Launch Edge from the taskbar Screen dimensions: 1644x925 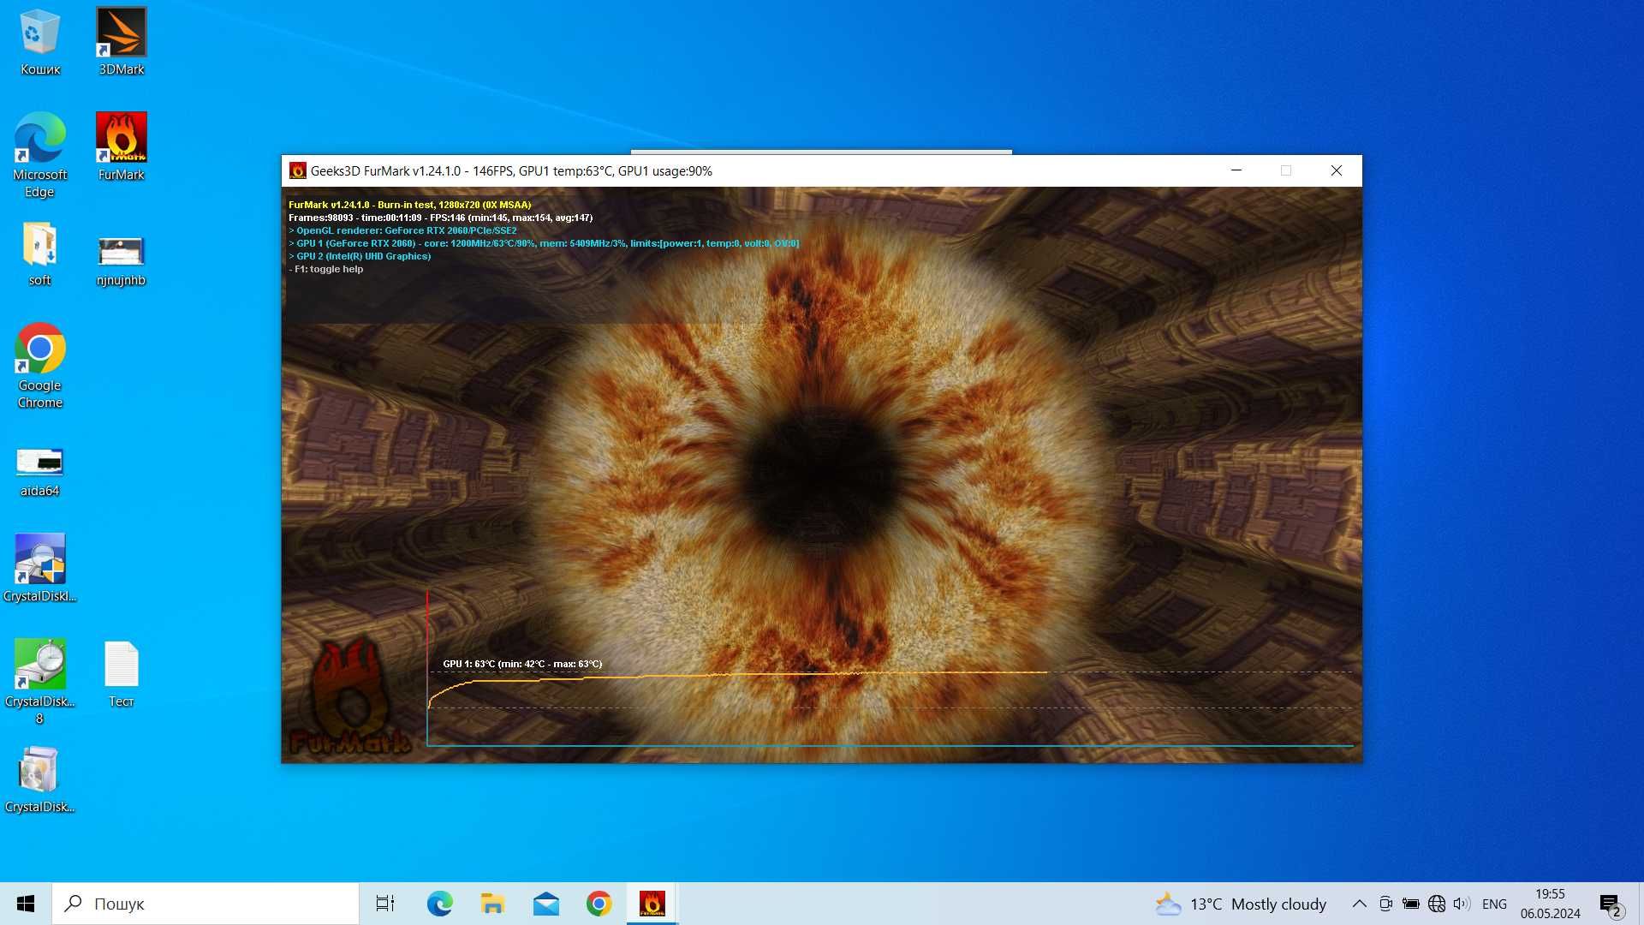[x=440, y=904]
